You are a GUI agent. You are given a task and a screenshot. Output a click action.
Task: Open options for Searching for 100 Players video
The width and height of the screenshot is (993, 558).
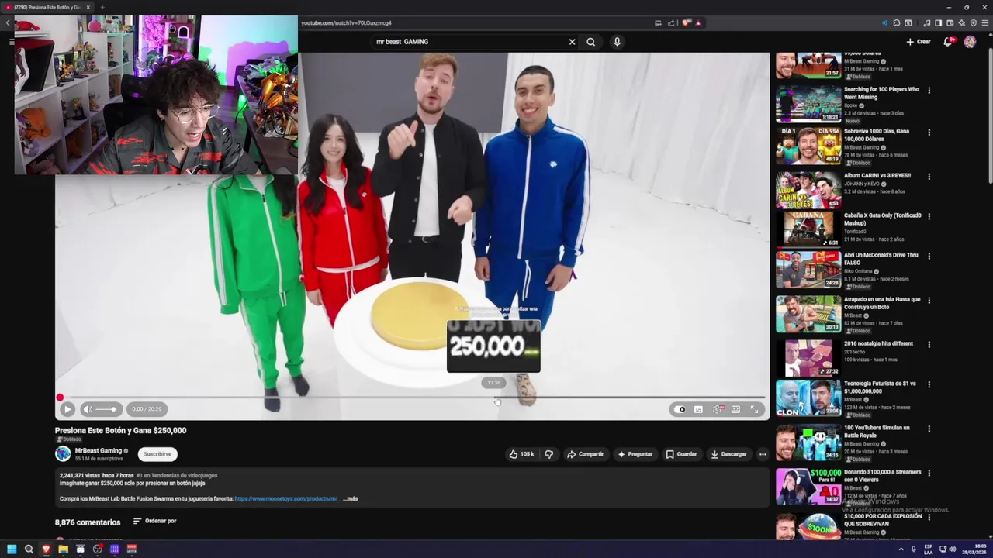pos(929,91)
